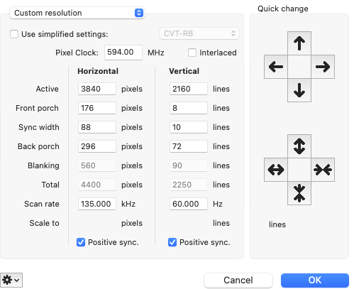Click the vertical scan rate Hz field
The image size is (354, 289).
click(189, 204)
